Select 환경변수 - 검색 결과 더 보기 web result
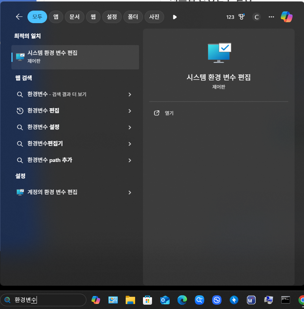This screenshot has width=304, height=309. click(75, 95)
